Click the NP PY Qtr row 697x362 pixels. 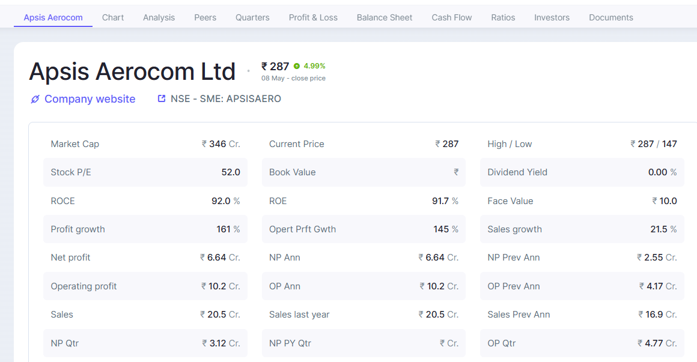(364, 343)
